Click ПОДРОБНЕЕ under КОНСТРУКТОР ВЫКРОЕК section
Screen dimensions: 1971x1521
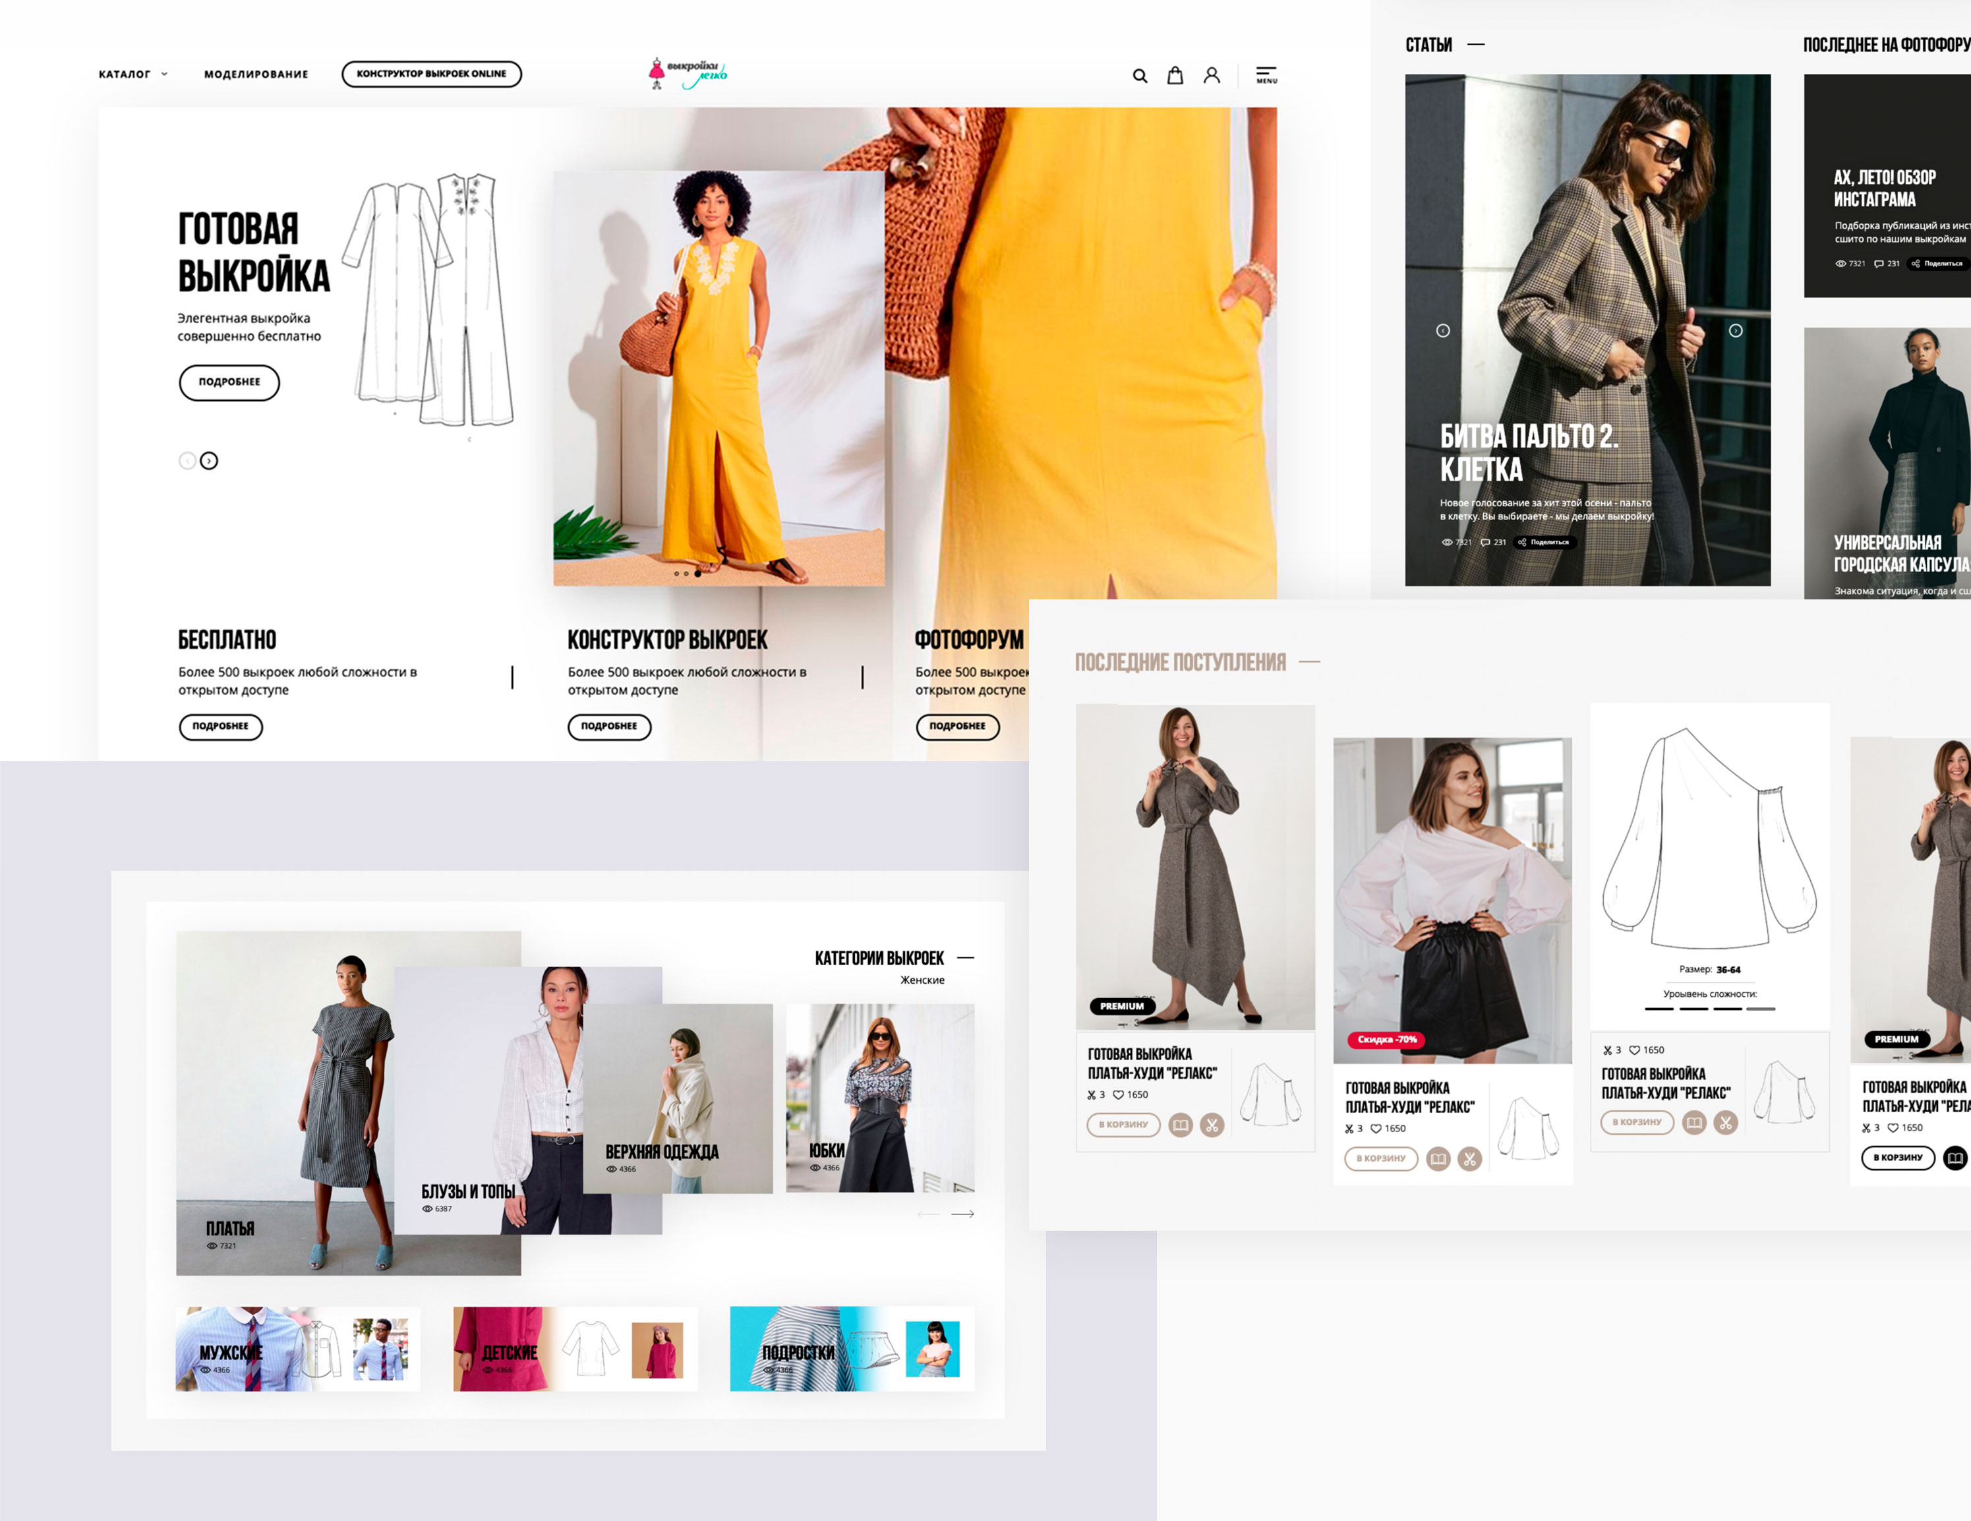(609, 727)
